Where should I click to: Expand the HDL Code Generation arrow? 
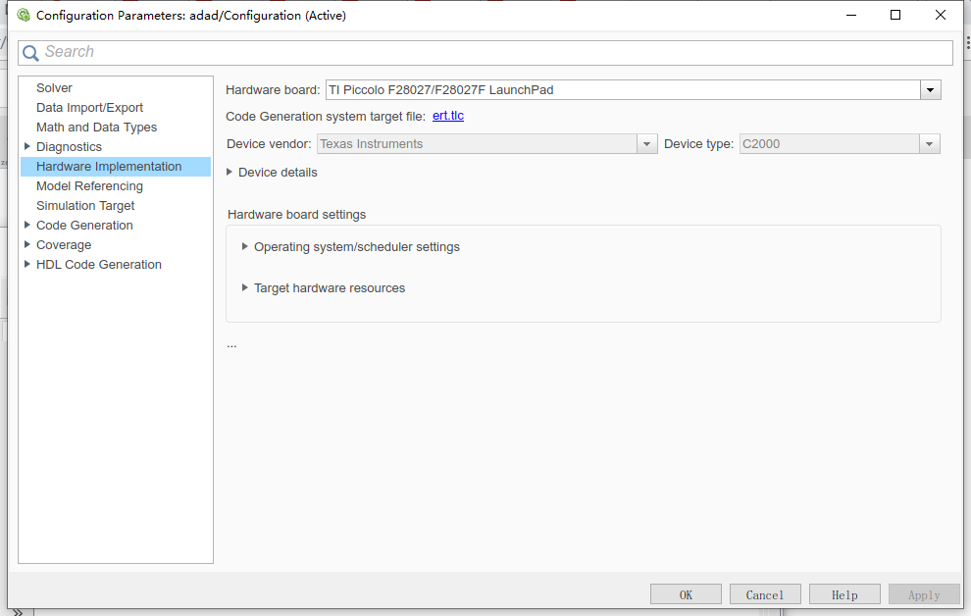pos(27,264)
